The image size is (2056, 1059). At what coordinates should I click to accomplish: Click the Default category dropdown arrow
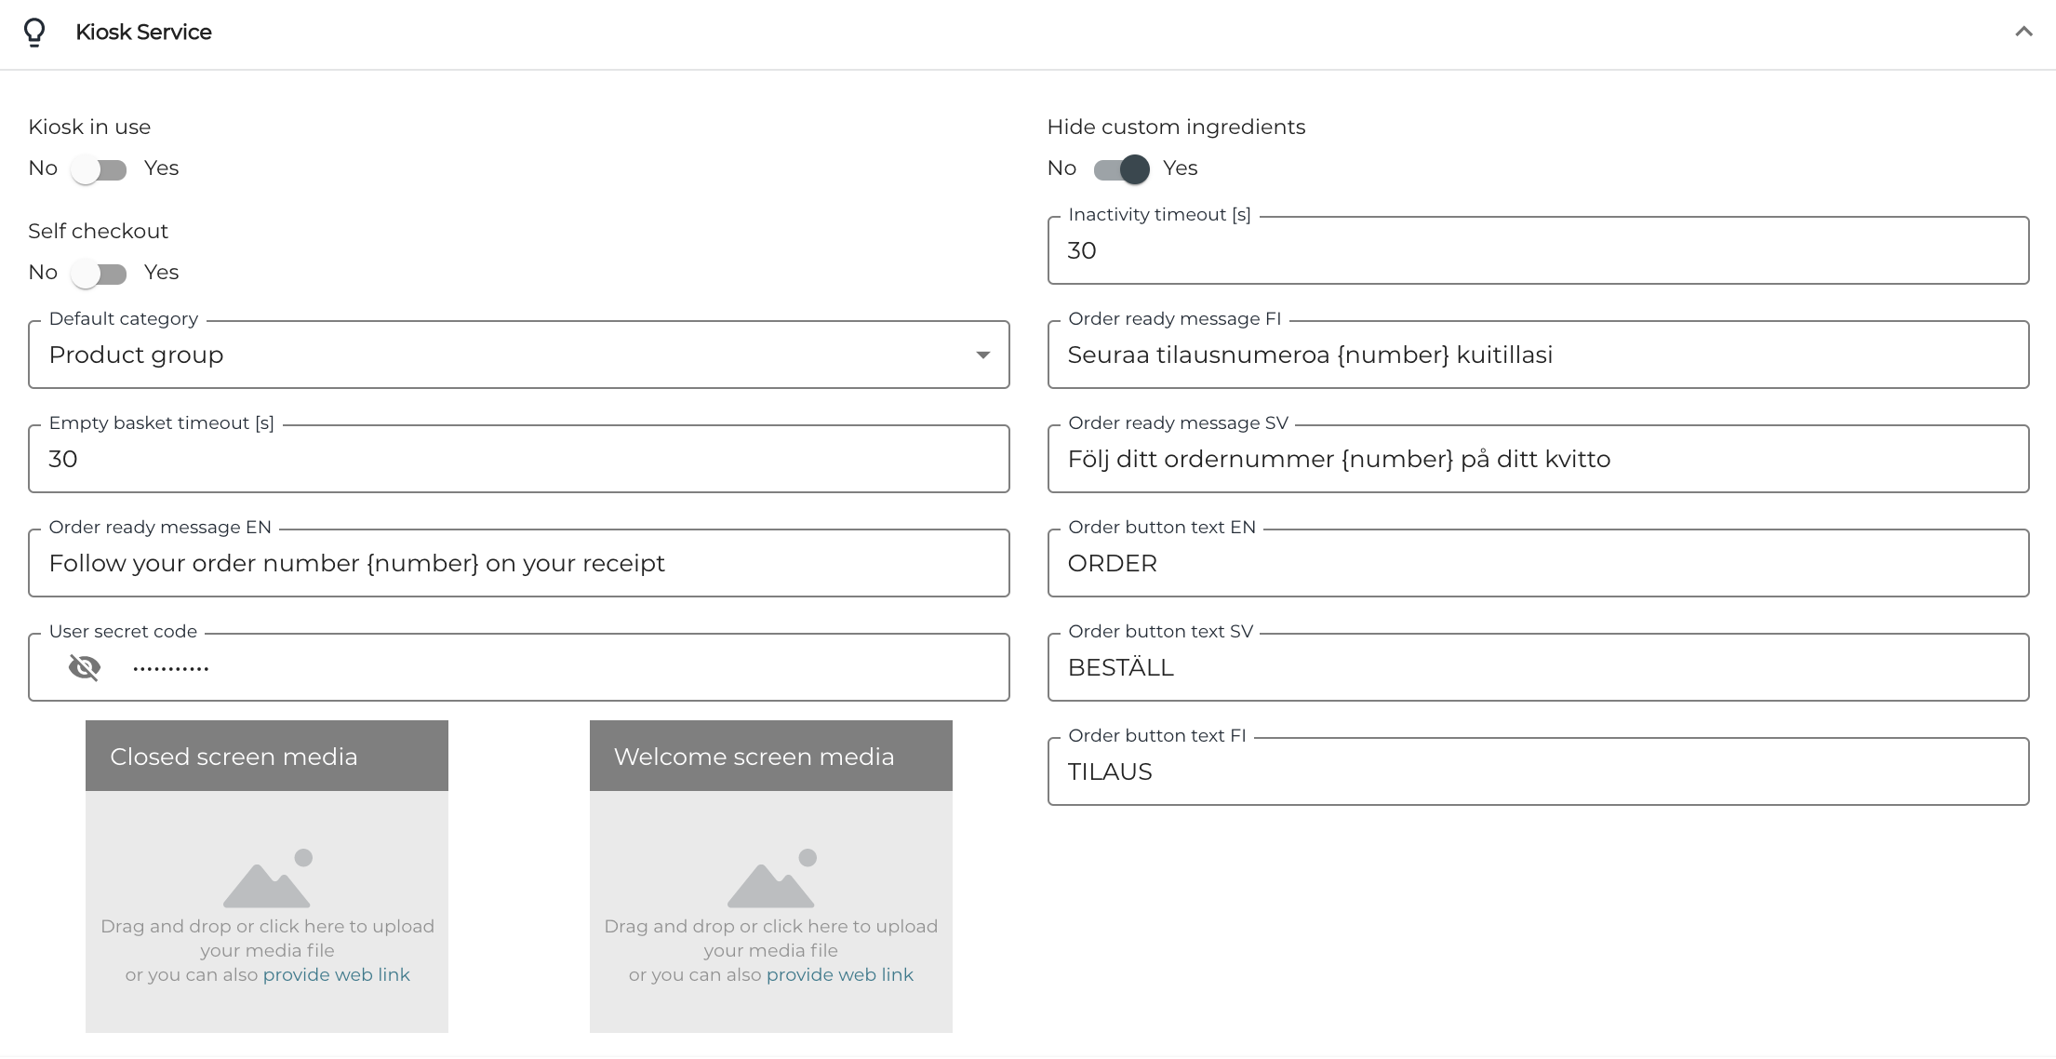(x=982, y=355)
